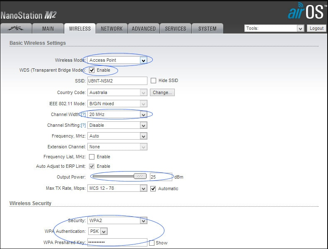
Task: Go to the ADVANCED tab
Action: pos(143,29)
